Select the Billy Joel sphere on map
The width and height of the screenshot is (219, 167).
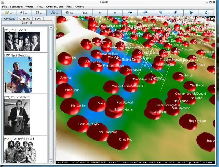65,58
